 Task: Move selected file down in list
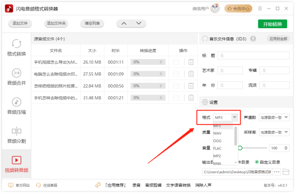[x=138, y=23]
